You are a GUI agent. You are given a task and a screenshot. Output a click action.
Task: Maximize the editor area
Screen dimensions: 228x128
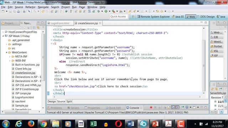pyautogui.click(x=206, y=22)
